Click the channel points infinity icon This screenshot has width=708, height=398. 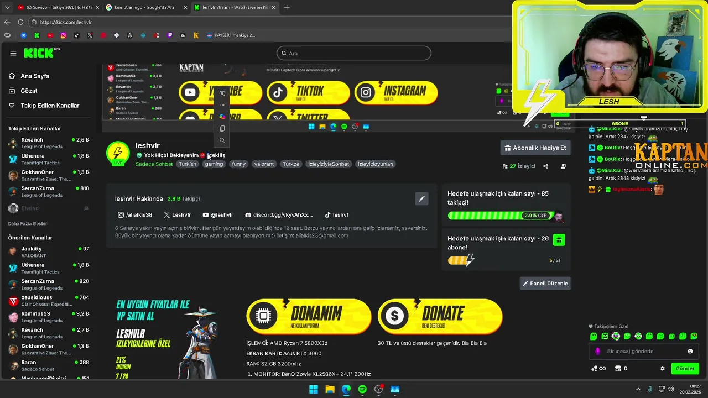pos(598,368)
